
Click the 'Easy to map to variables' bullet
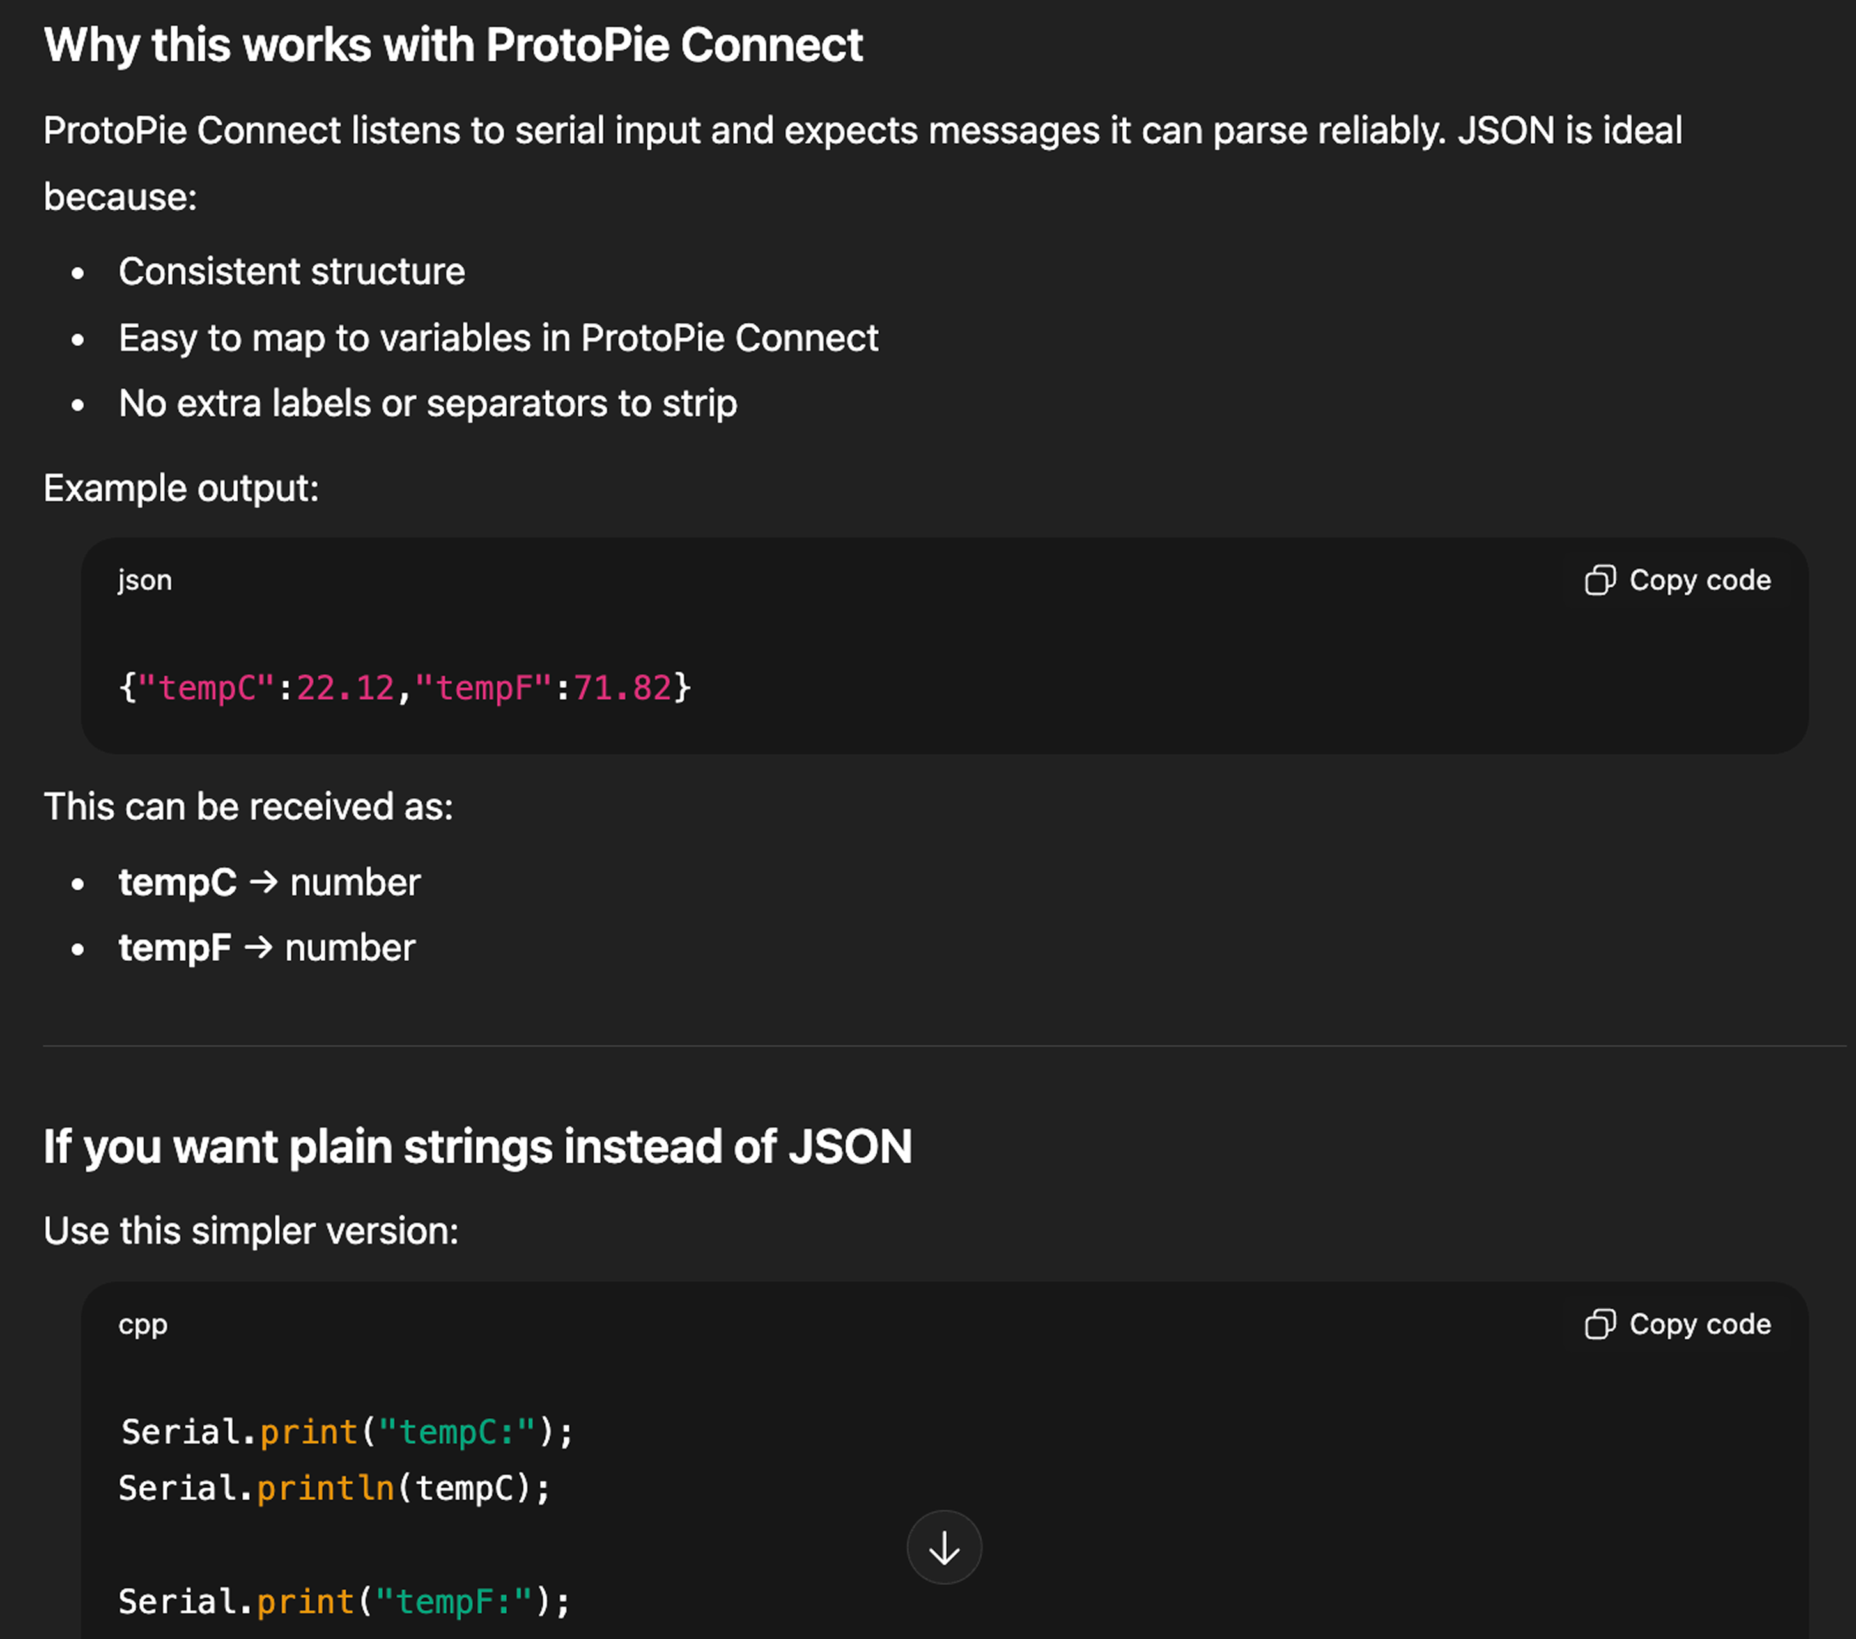pyautogui.click(x=498, y=338)
